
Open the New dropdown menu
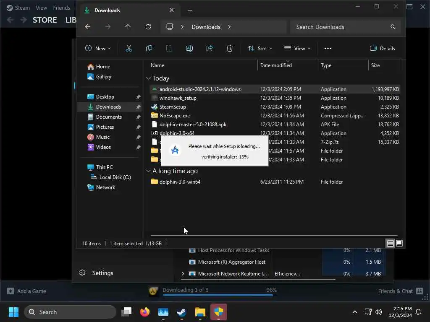click(97, 49)
